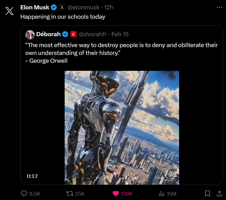
Task: Click the X logo icon
Action: (x=9, y=11)
